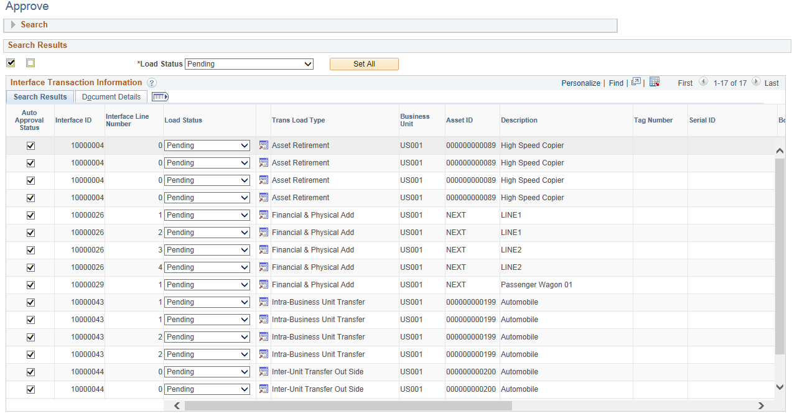This screenshot has width=792, height=416.
Task: Click the select all checkmark icon
Action: [11, 63]
